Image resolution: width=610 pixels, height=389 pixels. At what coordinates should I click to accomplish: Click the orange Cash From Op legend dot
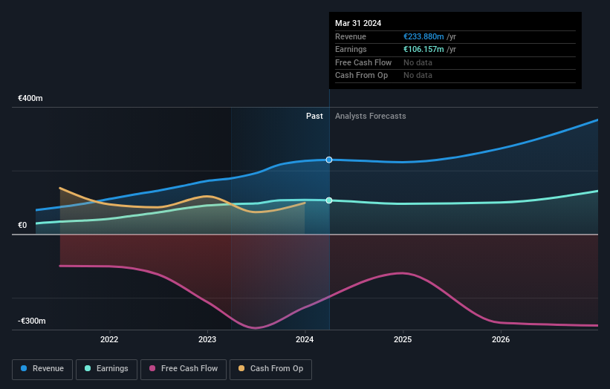coord(241,368)
